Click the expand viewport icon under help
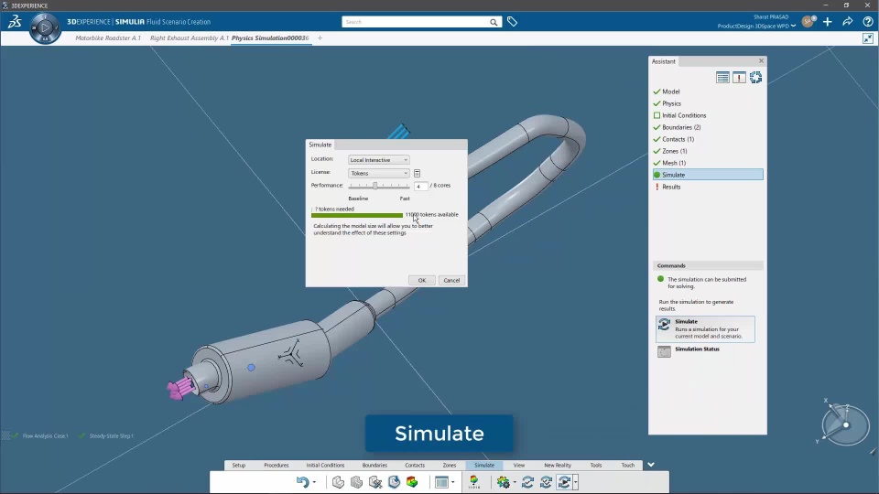Viewport: 879px width, 494px height. (868, 38)
